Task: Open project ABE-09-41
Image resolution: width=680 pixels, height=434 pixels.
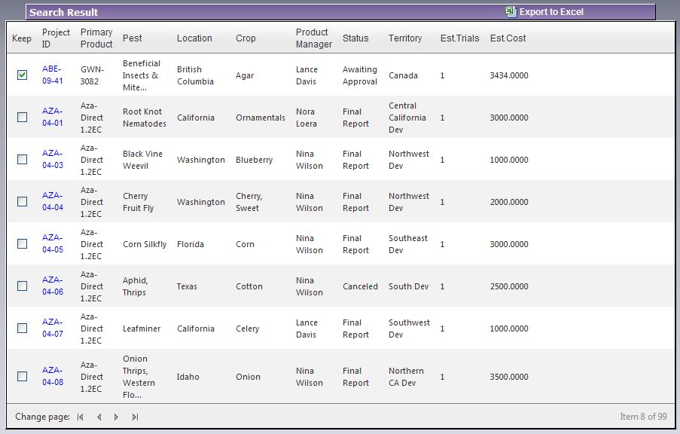Action: pos(53,75)
